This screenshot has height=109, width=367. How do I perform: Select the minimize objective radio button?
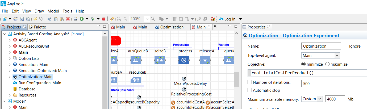pyautogui.click(x=303, y=64)
